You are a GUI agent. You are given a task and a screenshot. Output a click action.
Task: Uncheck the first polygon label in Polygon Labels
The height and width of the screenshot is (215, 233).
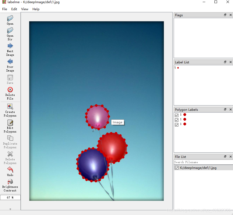coord(177,115)
